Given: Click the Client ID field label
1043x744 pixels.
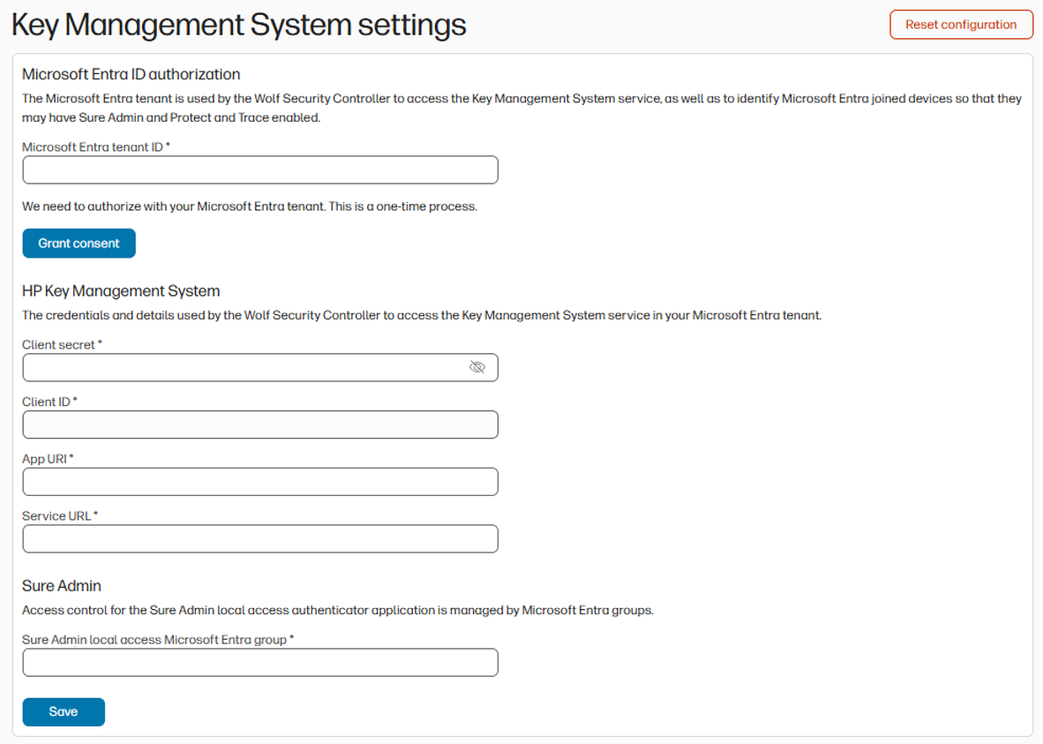Looking at the screenshot, I should pos(45,402).
